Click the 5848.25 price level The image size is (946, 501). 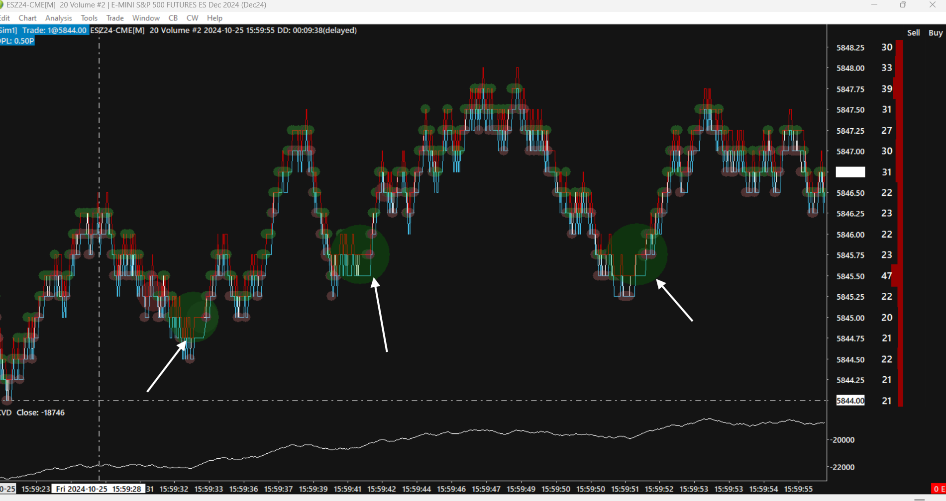click(850, 48)
